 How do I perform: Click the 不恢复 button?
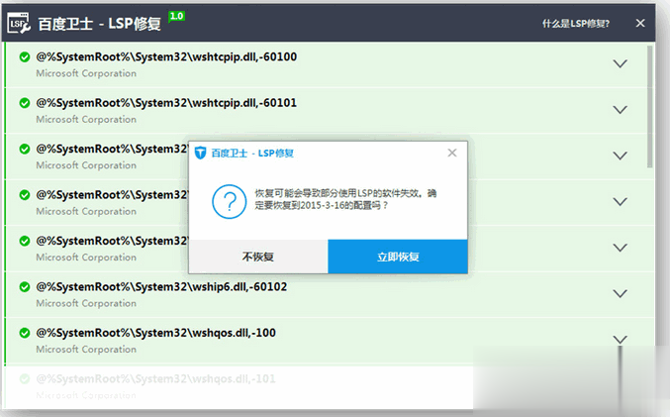258,257
